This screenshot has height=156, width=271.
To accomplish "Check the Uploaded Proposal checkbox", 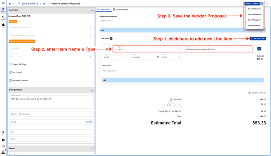I will tap(11, 80).
